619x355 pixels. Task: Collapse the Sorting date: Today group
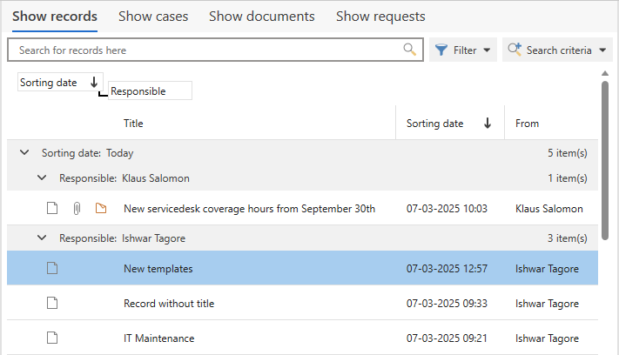24,152
